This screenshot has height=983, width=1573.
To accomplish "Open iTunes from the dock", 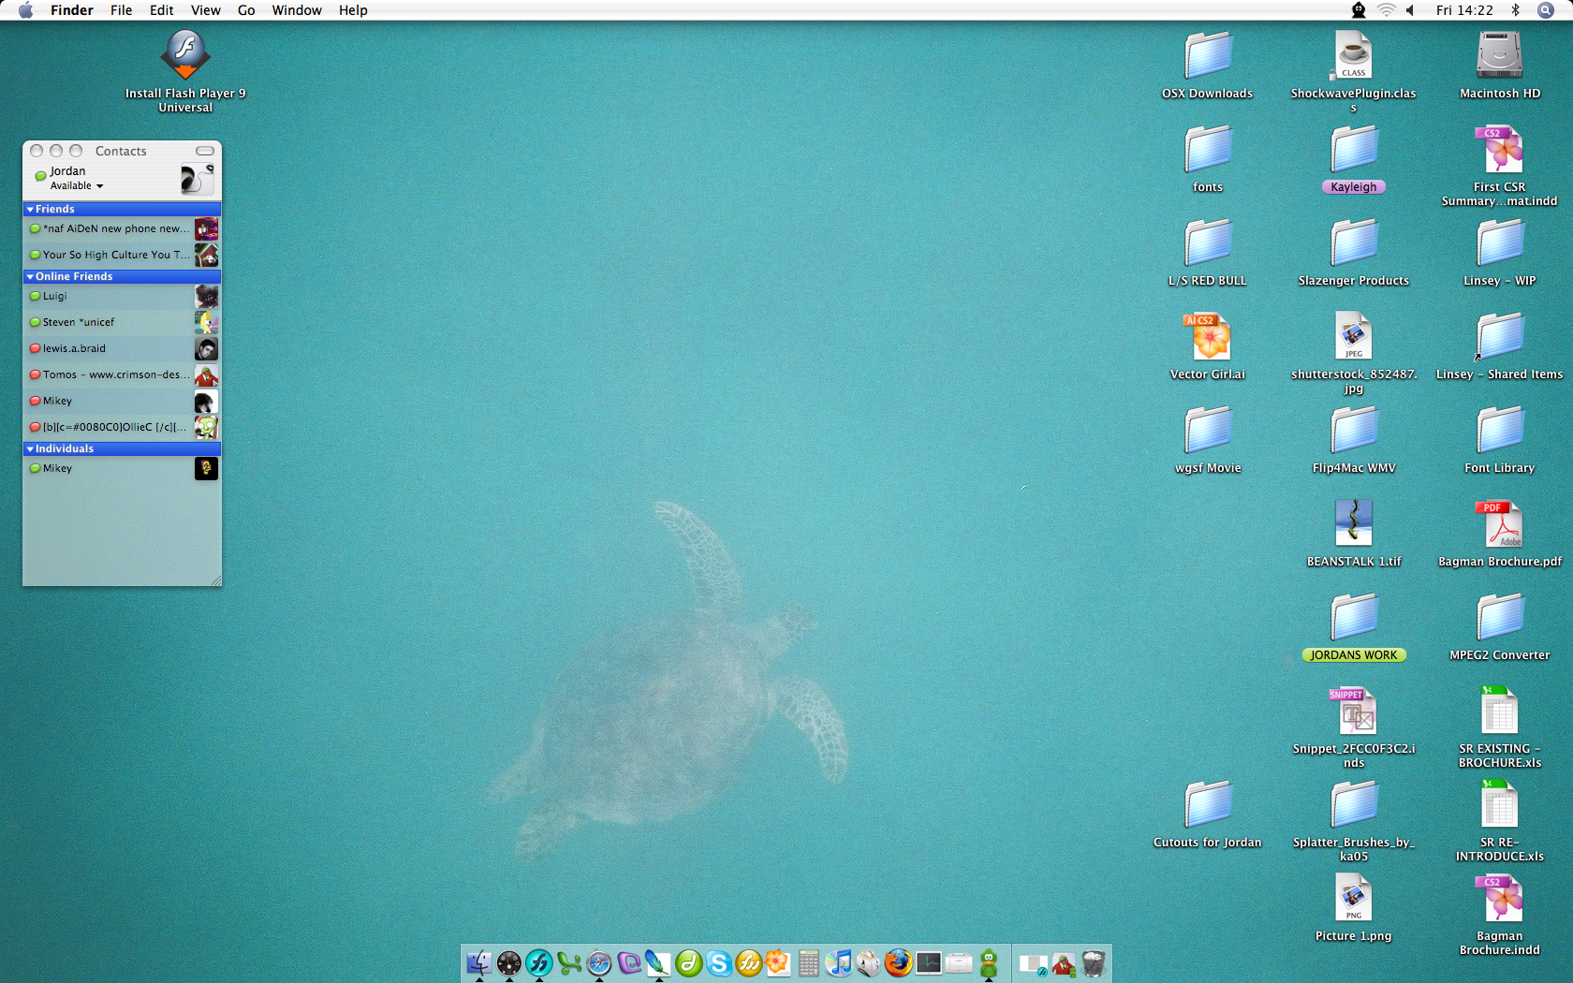I will pos(839,962).
